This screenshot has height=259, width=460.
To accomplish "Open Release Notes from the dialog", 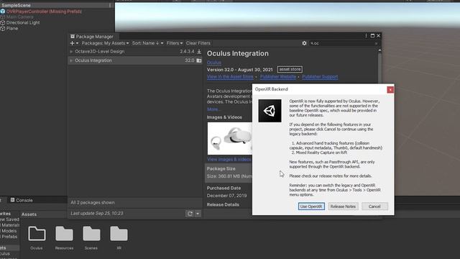I will tap(343, 206).
